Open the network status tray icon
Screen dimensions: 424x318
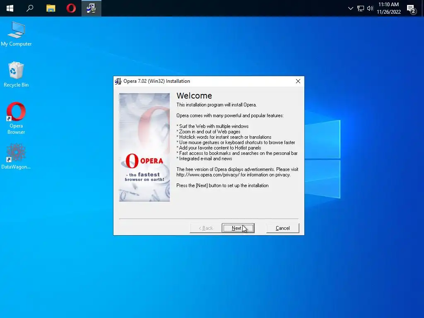(361, 8)
